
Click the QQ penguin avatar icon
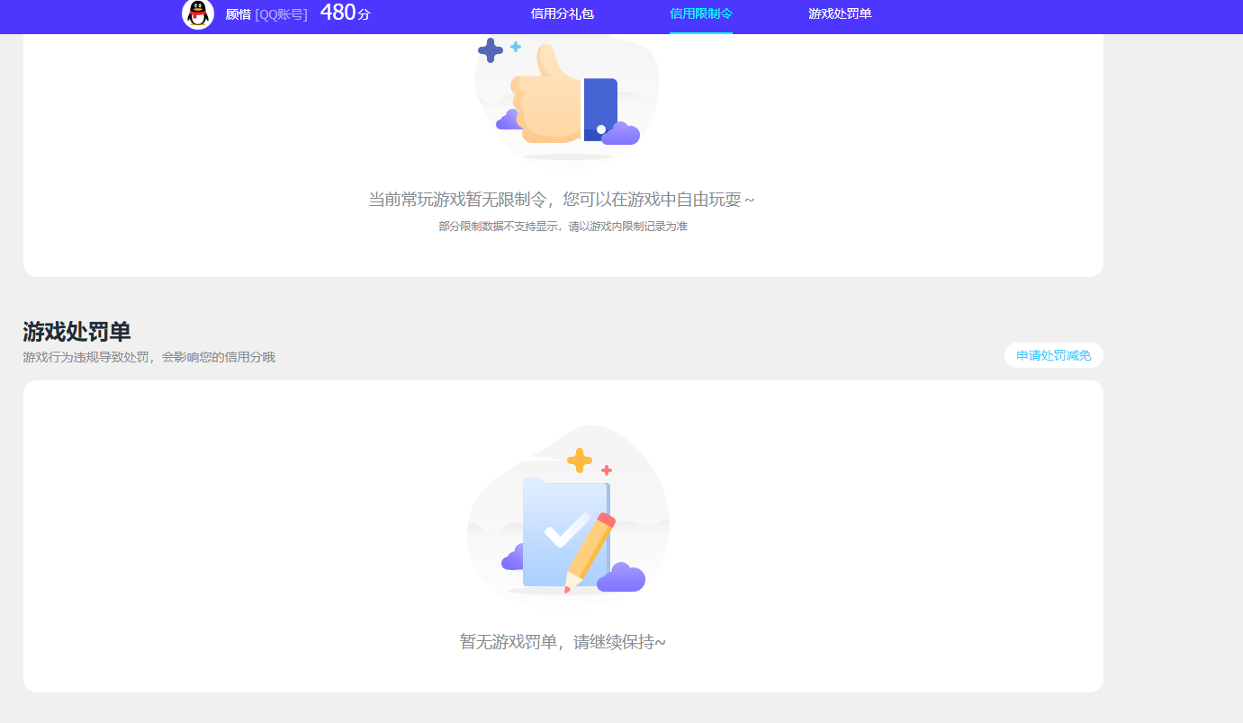tap(198, 13)
